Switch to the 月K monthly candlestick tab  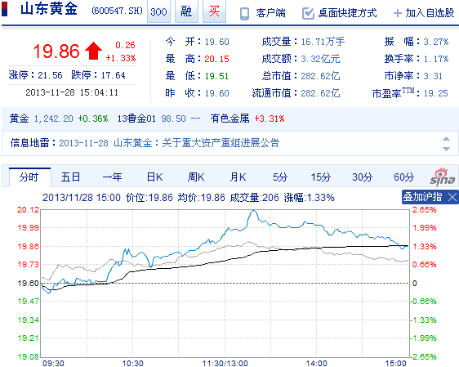pos(238,177)
